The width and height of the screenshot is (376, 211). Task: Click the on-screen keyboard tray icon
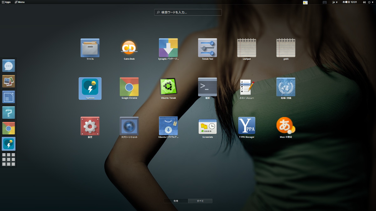click(x=325, y=2)
